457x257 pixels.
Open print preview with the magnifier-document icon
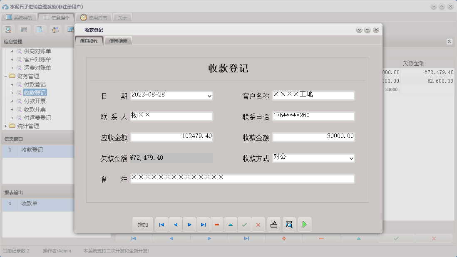[x=289, y=224]
